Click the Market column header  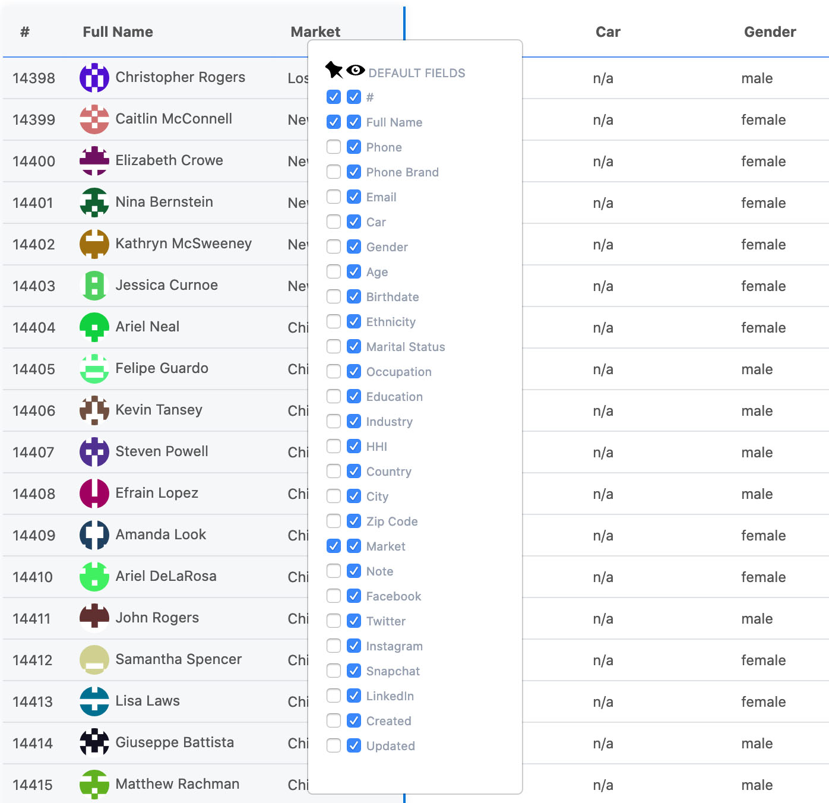pyautogui.click(x=315, y=32)
